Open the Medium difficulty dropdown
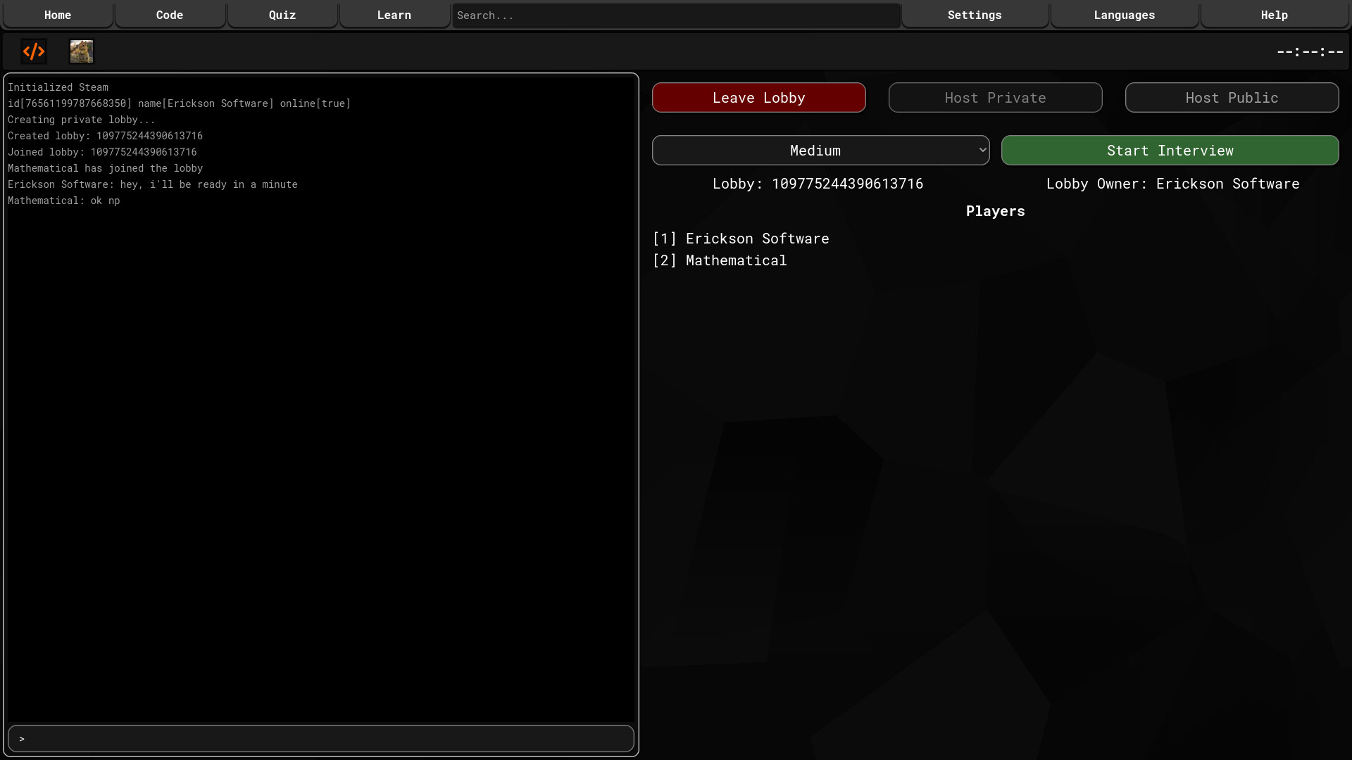This screenshot has height=760, width=1352. pos(820,150)
